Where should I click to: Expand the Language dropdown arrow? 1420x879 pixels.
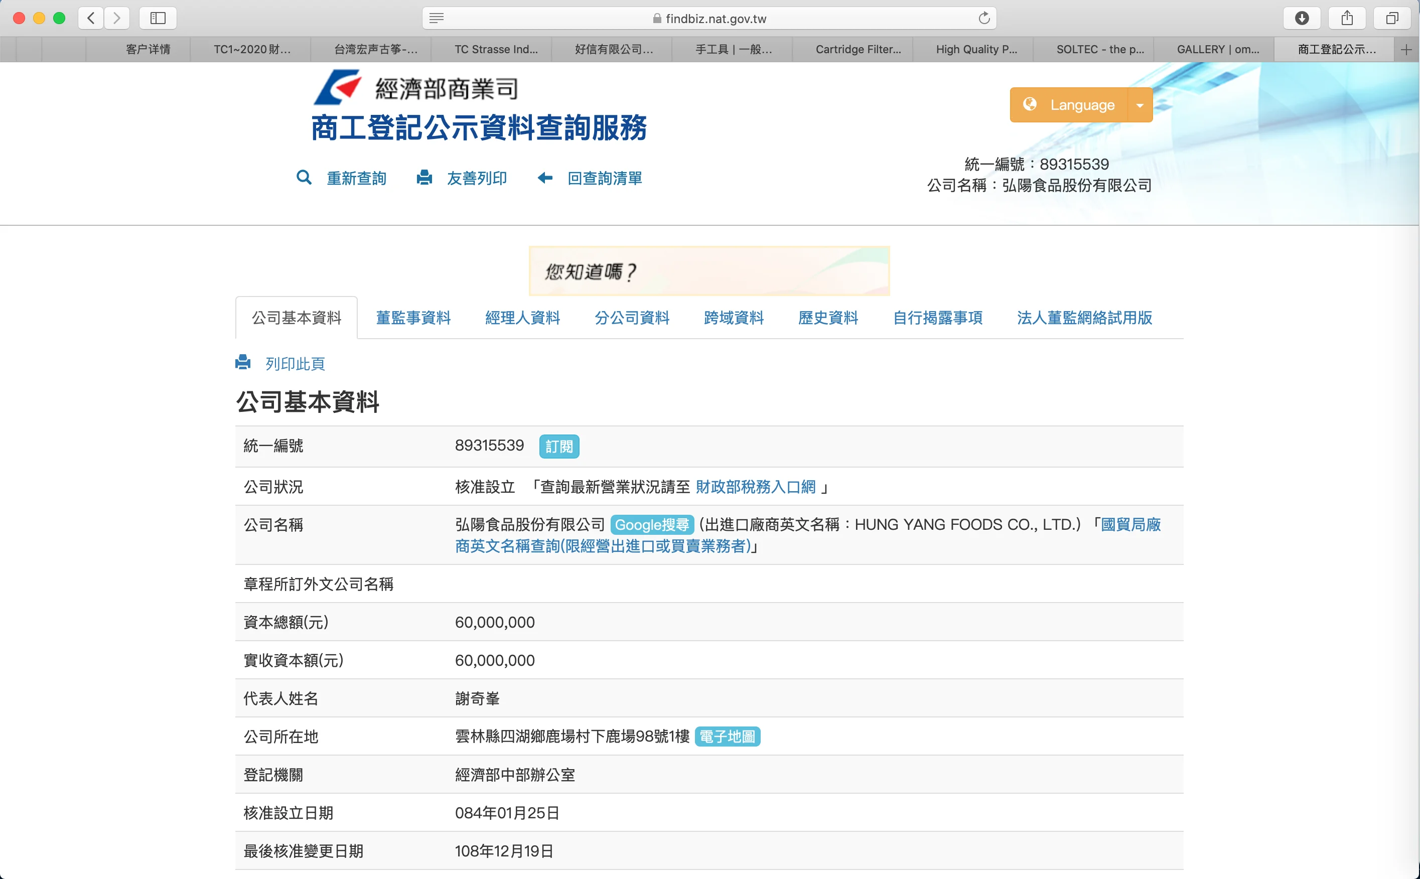point(1140,105)
